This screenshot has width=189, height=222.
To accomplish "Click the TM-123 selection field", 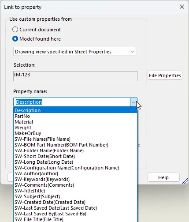I will (75, 76).
